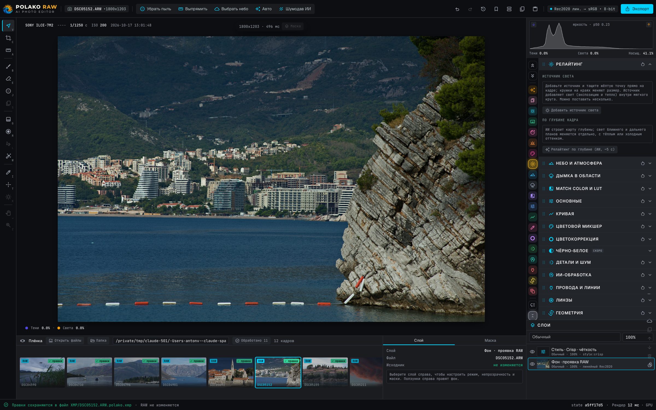The height and width of the screenshot is (410, 656).
Task: Open thumbnail DSC04590 in filmstrip
Action: click(x=42, y=373)
